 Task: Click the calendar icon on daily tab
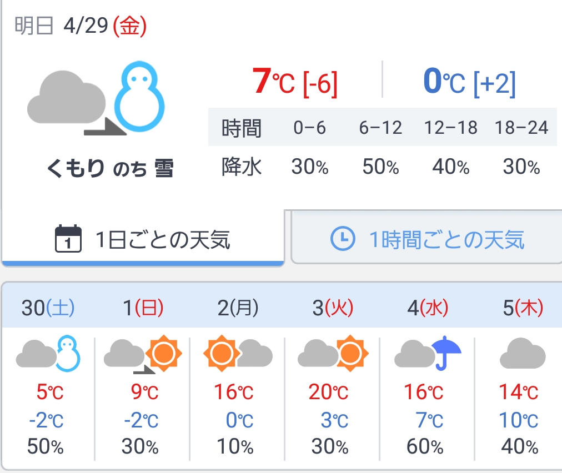[x=69, y=239]
